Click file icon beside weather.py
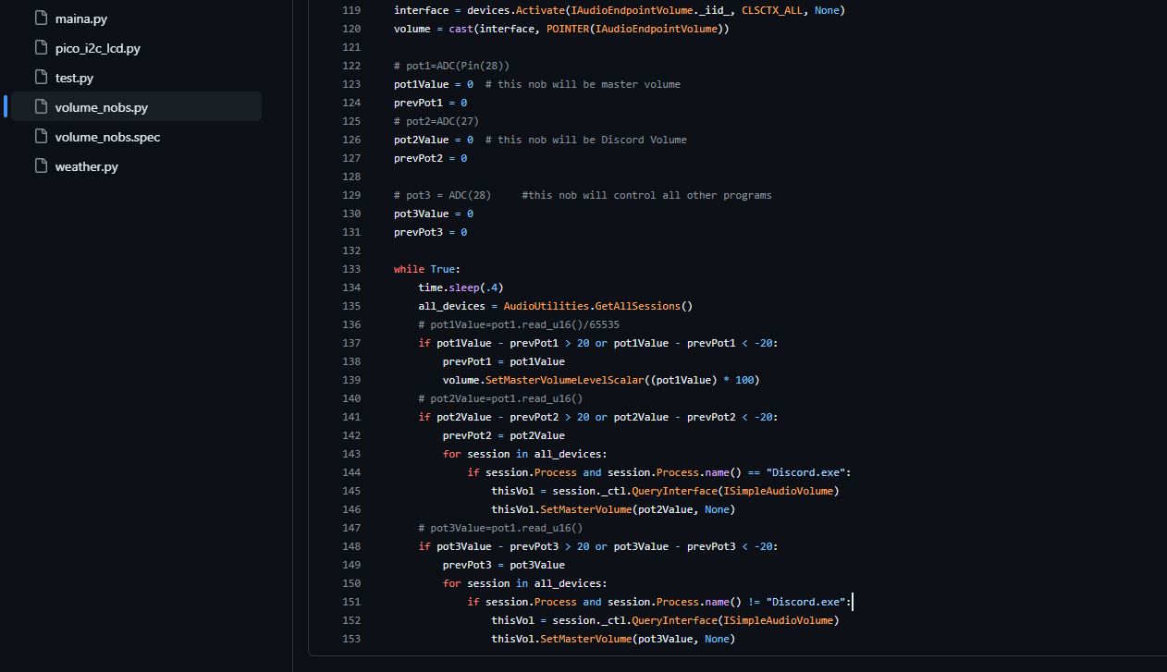Screen dimensions: 1167x672 click(x=40, y=165)
